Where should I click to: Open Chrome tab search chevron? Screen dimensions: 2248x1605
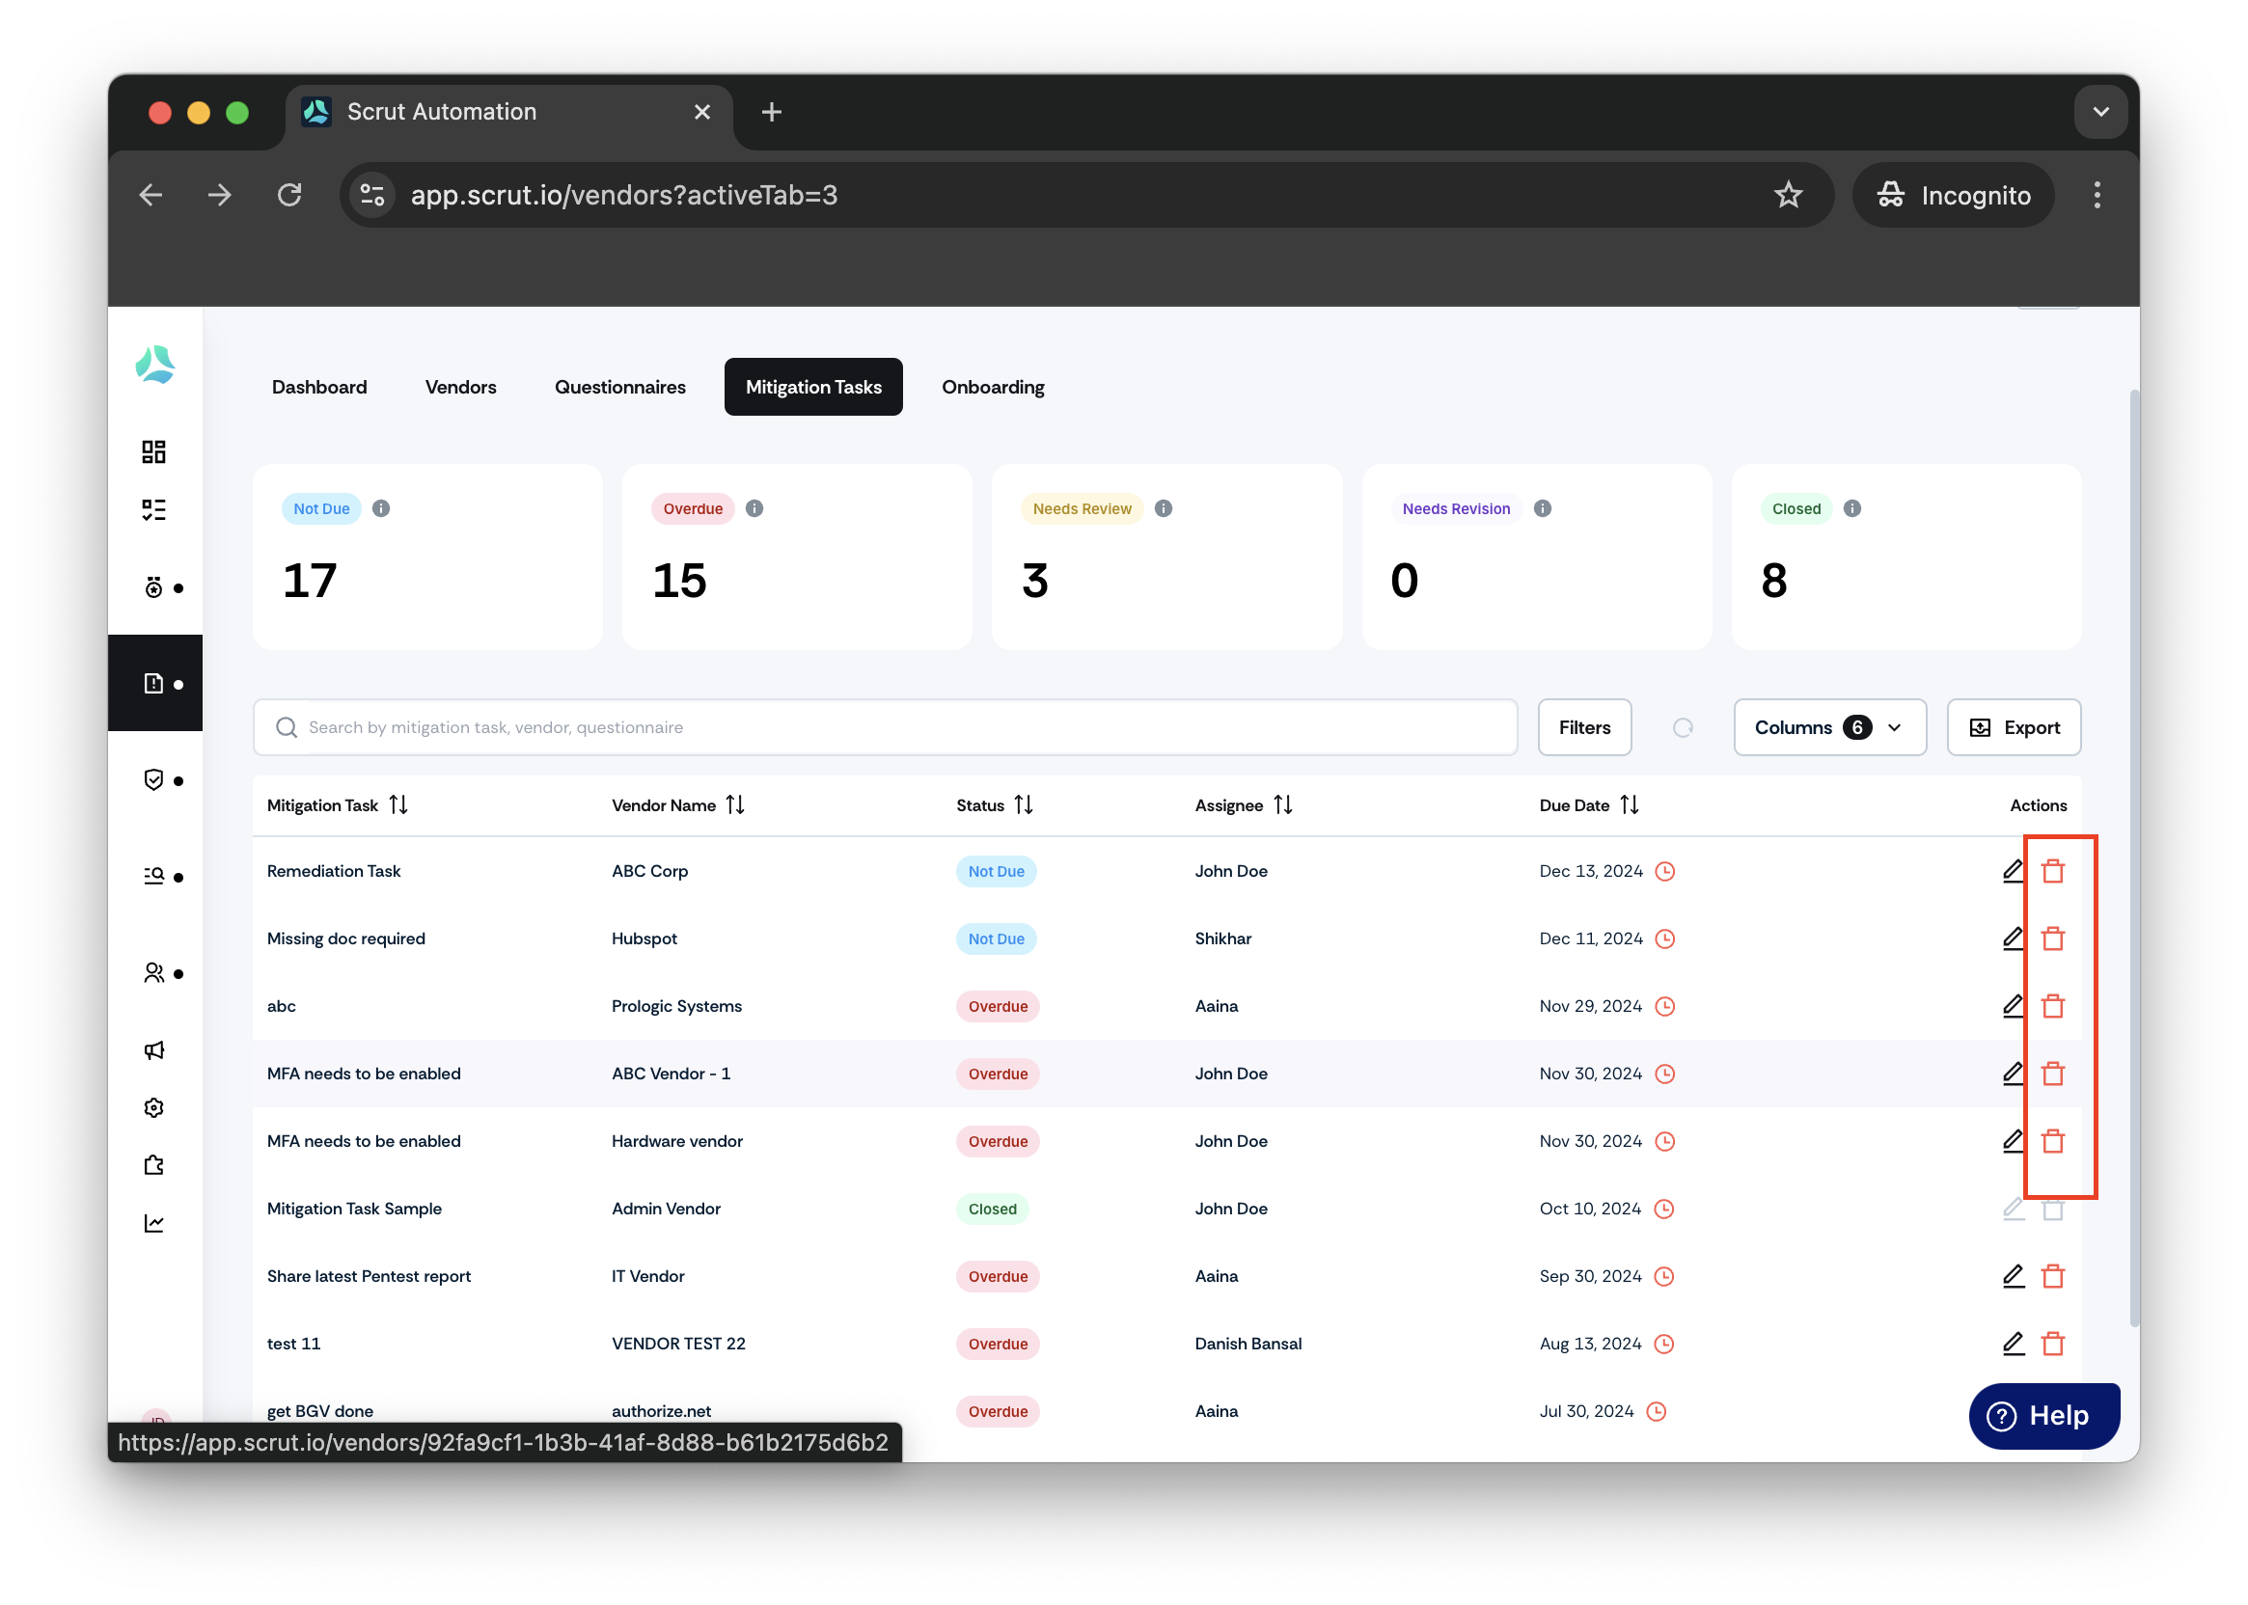2100,112
